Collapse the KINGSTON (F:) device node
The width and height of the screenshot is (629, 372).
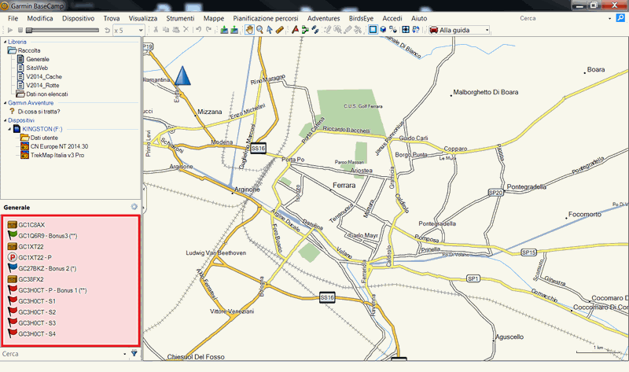pos(9,129)
